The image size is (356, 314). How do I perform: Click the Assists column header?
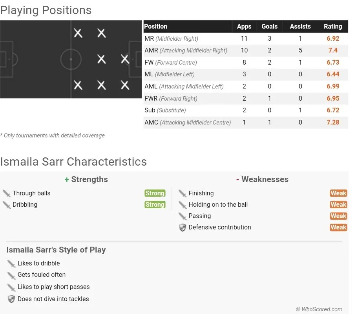pos(300,27)
